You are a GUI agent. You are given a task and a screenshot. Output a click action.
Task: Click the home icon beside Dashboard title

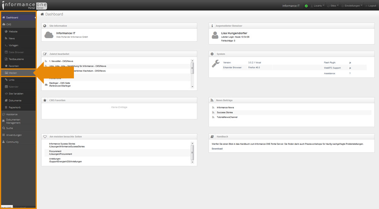[42, 14]
